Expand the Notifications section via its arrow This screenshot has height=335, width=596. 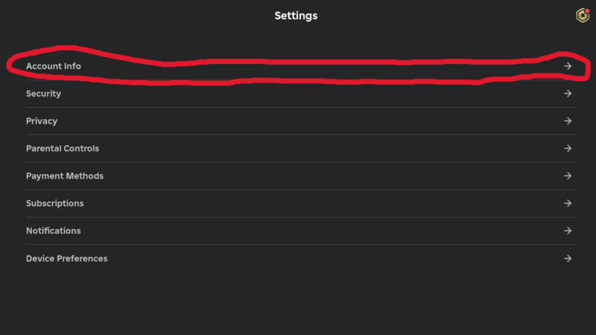pos(569,230)
